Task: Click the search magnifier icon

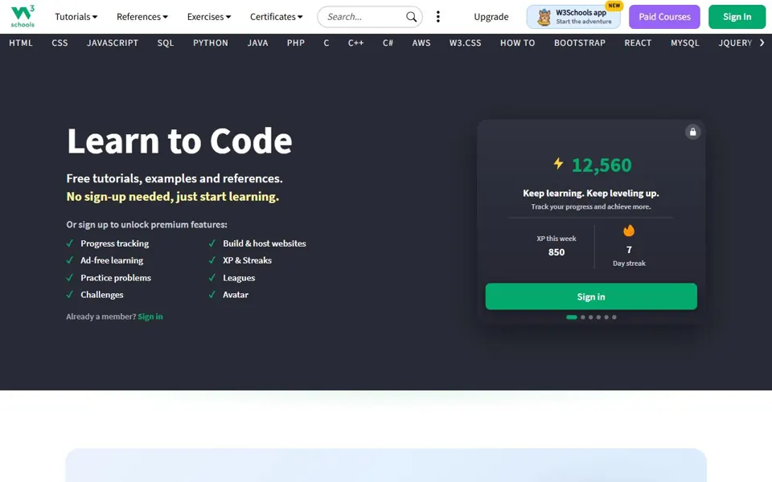Action: tap(411, 17)
